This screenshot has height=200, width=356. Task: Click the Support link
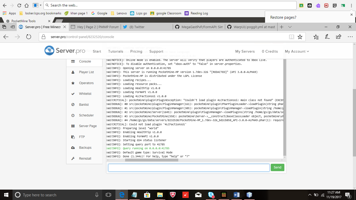click(156, 51)
